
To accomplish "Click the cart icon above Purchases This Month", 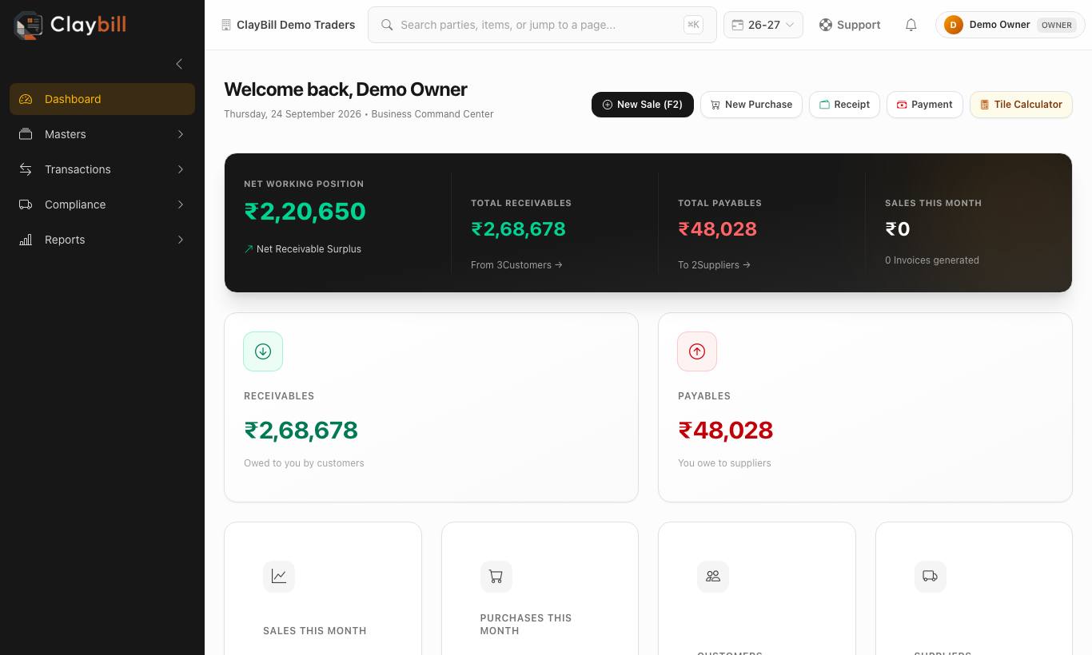I will point(496,576).
